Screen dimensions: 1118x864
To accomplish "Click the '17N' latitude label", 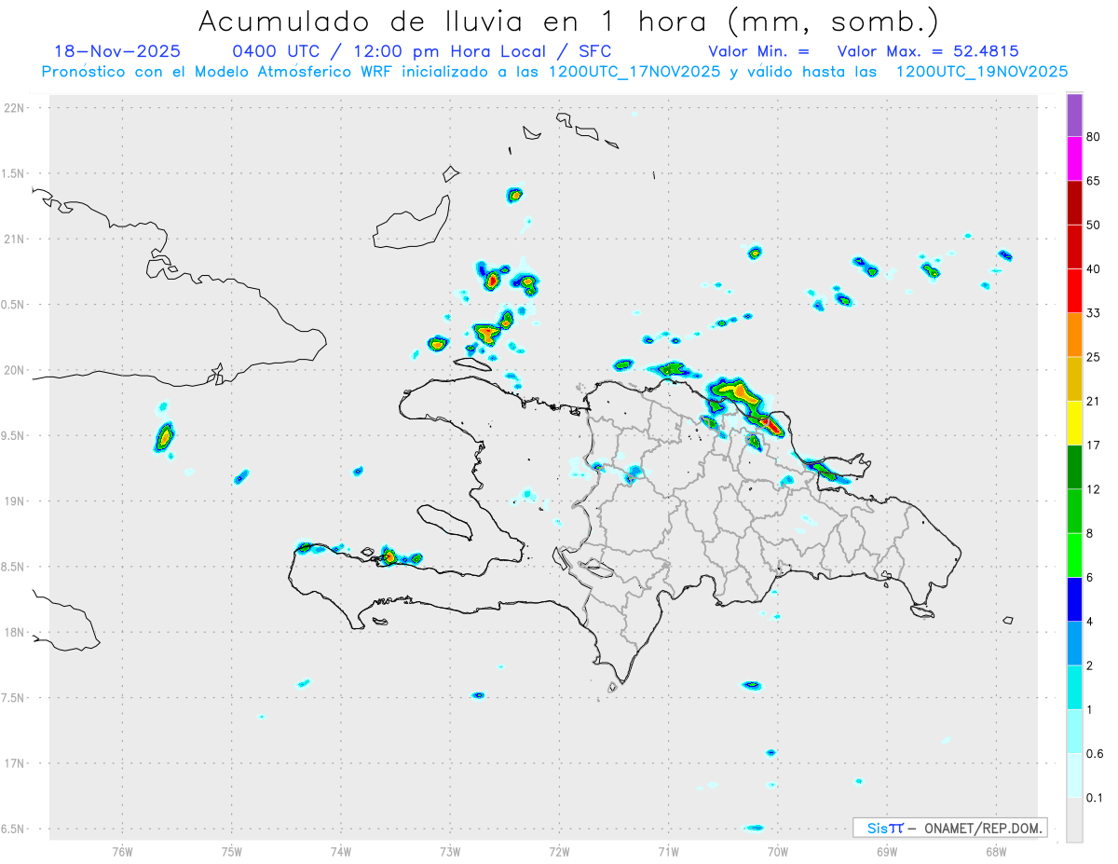I will click(14, 763).
